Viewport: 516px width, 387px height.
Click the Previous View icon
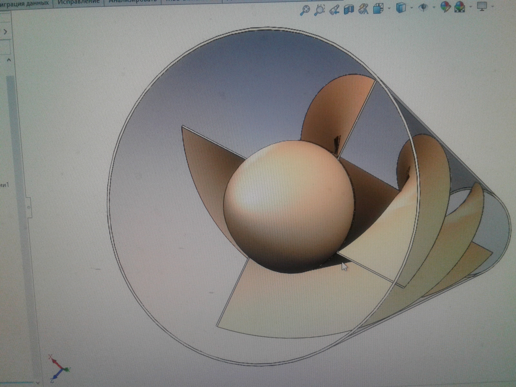point(334,10)
